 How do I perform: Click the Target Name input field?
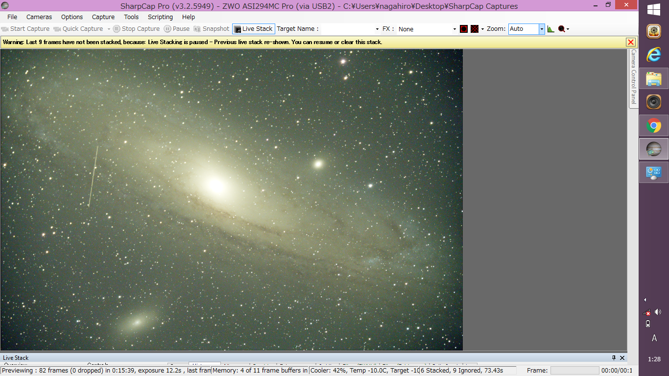point(347,29)
